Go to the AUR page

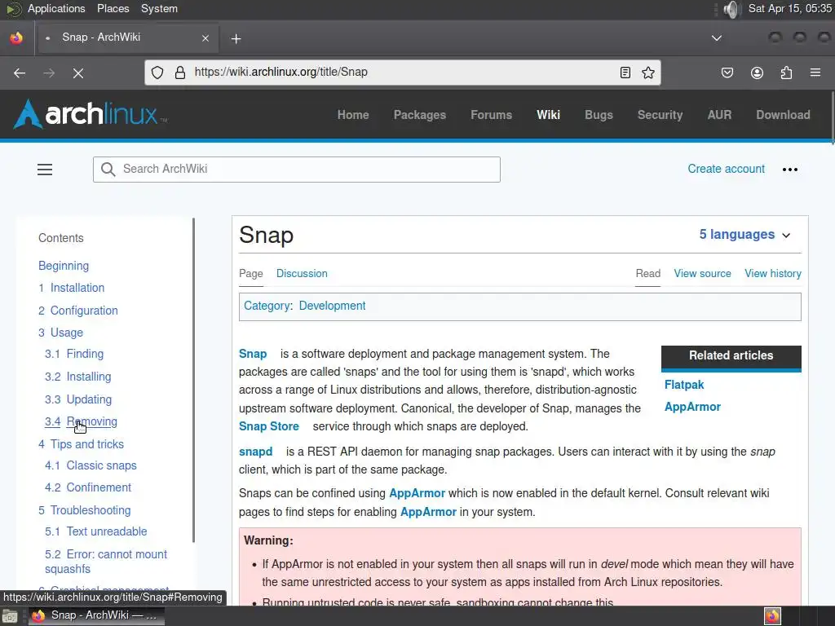(719, 115)
